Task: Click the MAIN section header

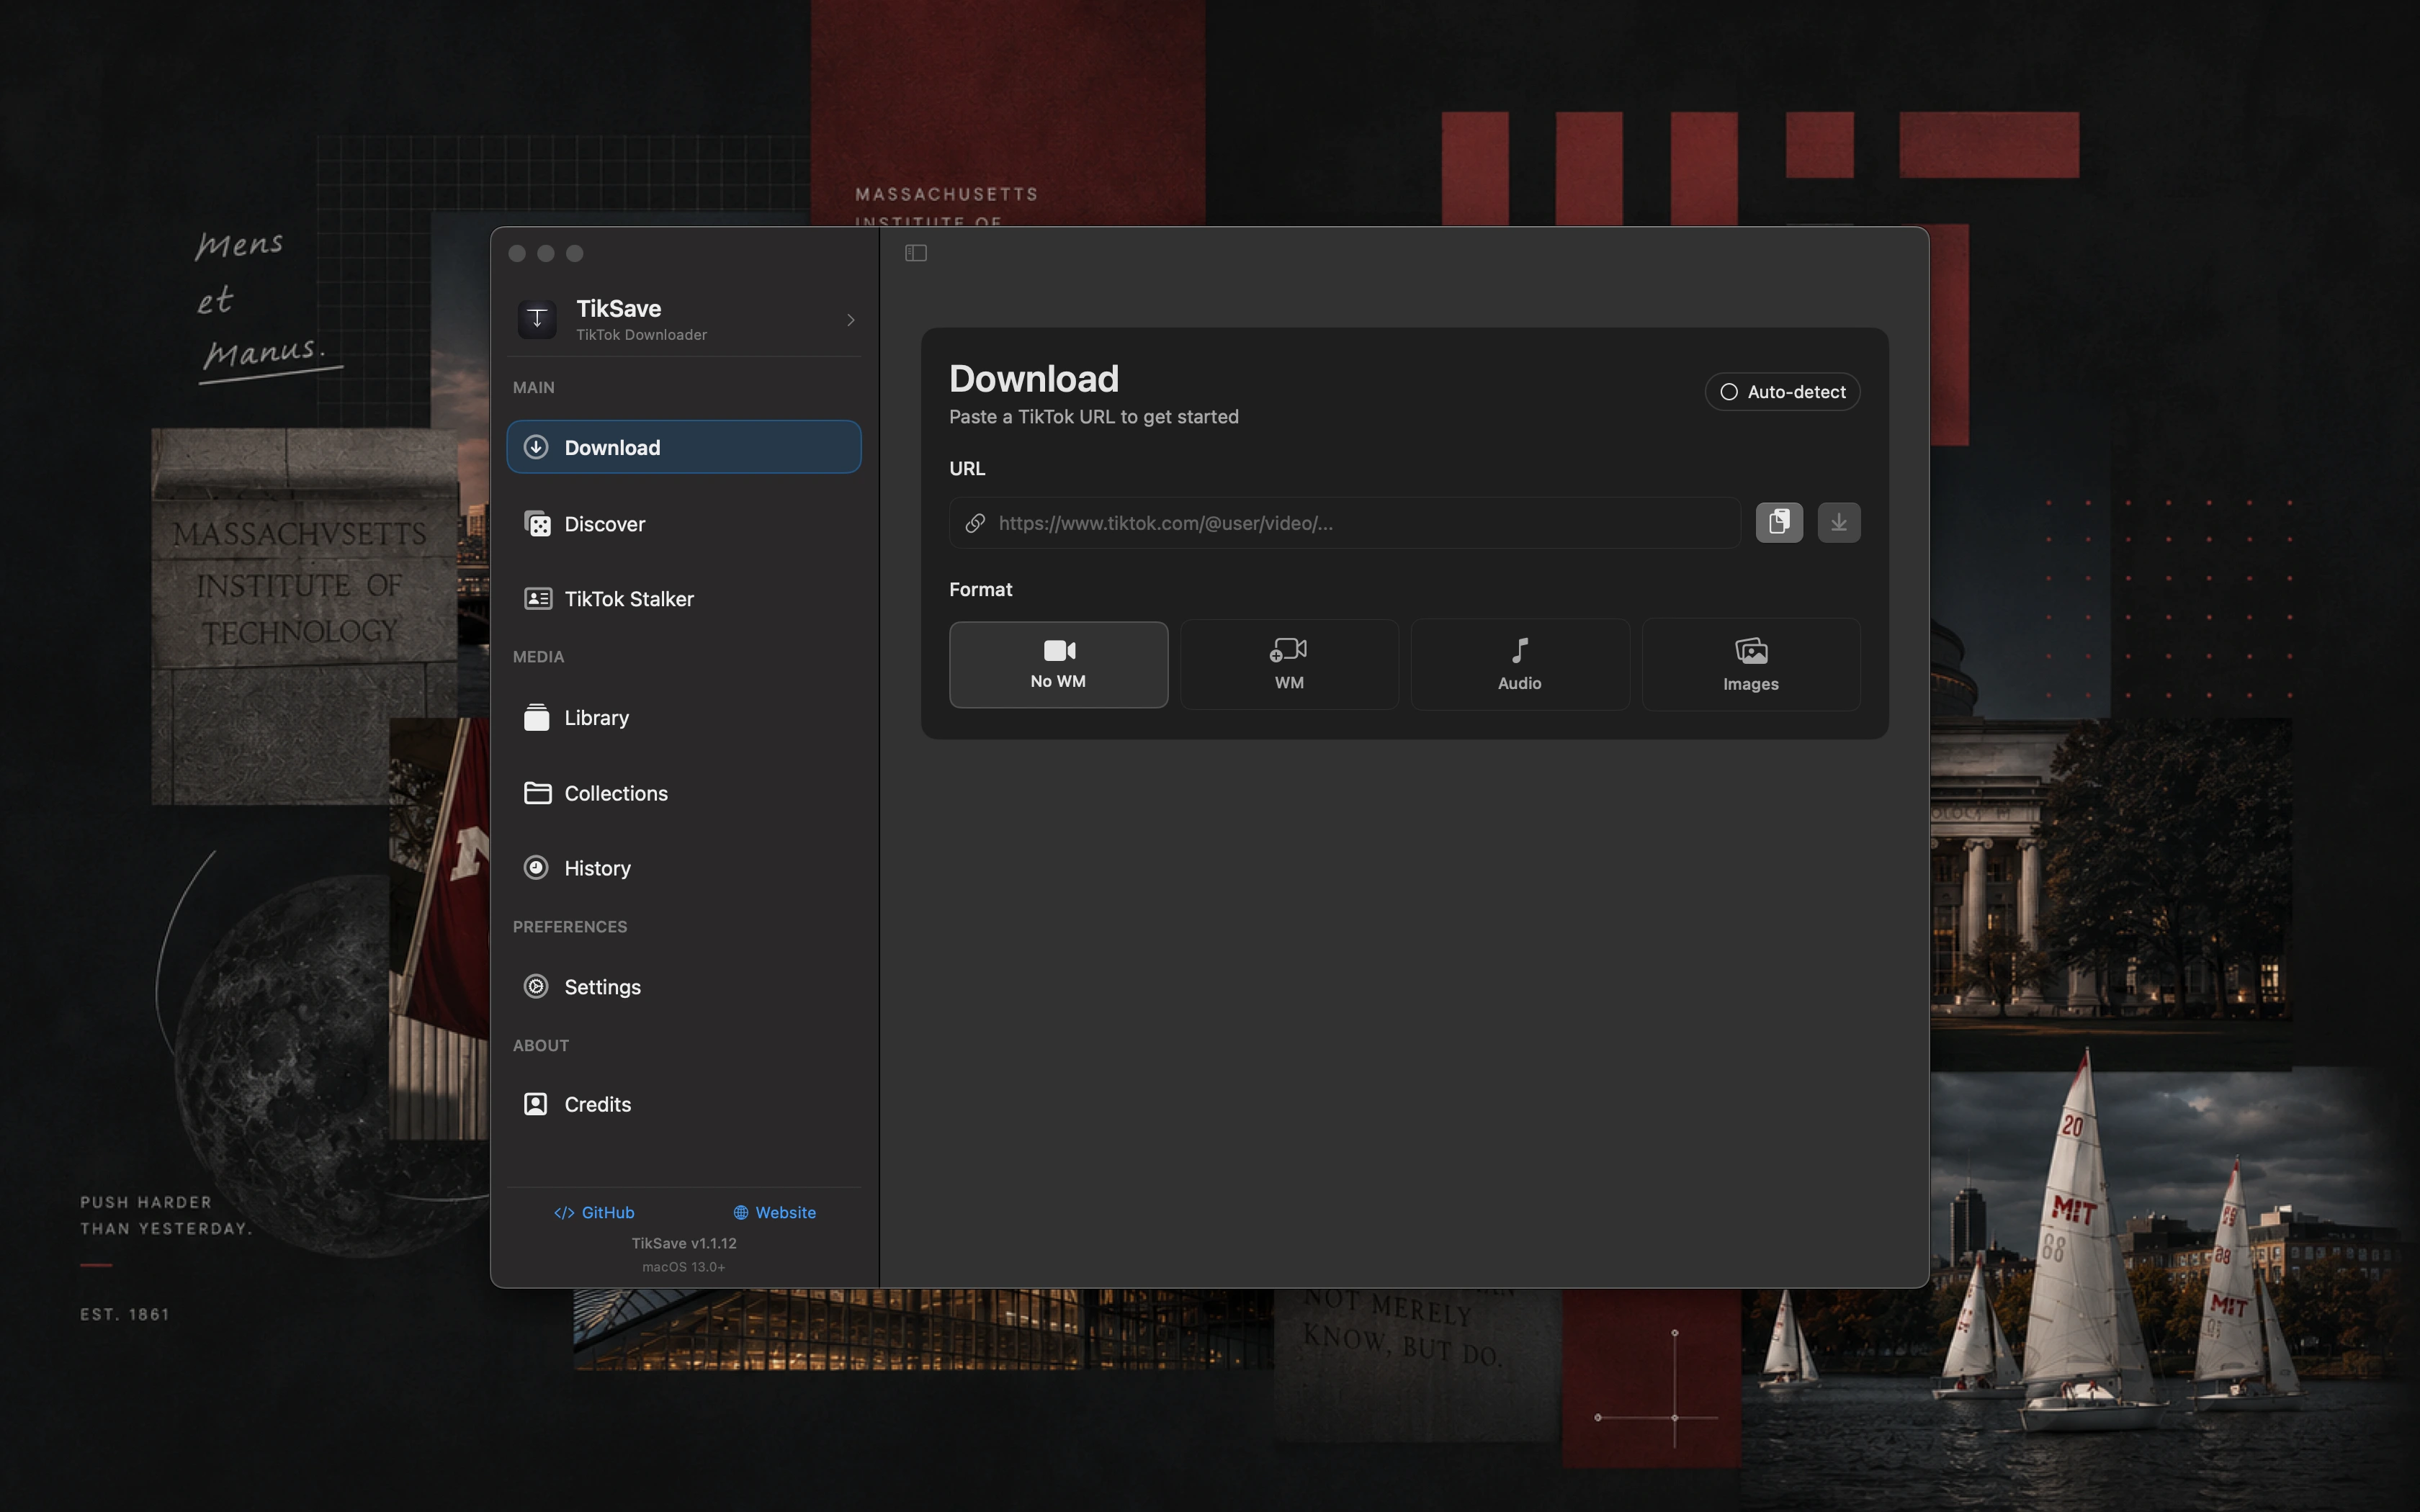Action: [x=533, y=388]
